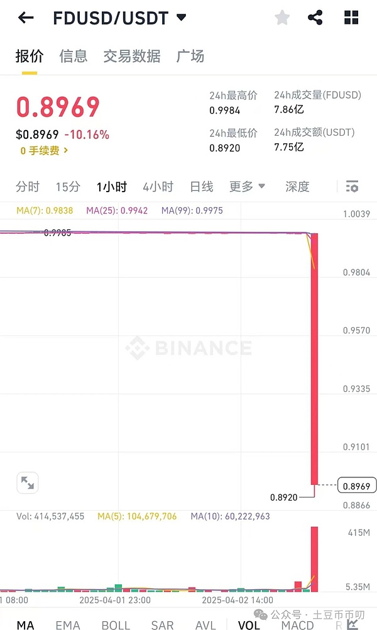Toggle the MA indicator
This screenshot has width=377, height=630.
point(26,625)
